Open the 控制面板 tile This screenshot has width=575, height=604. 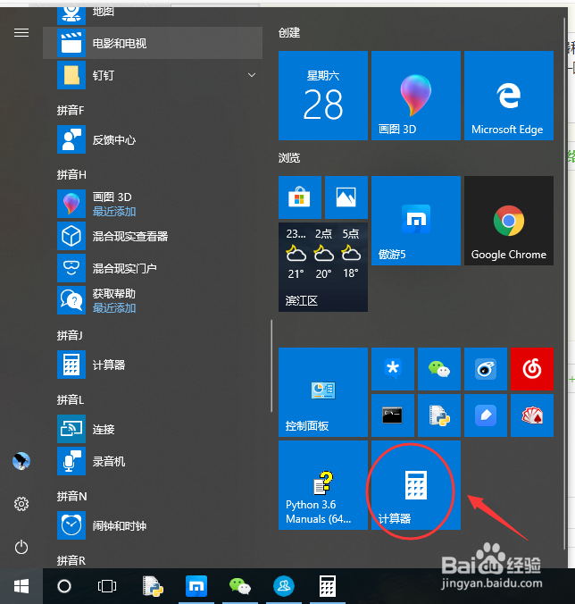click(x=323, y=392)
